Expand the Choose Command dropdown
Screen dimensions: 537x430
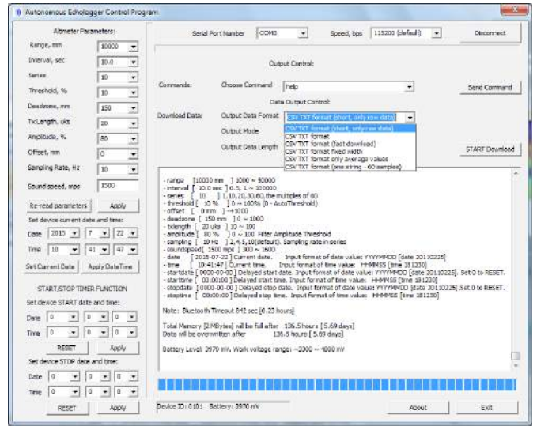(410, 88)
